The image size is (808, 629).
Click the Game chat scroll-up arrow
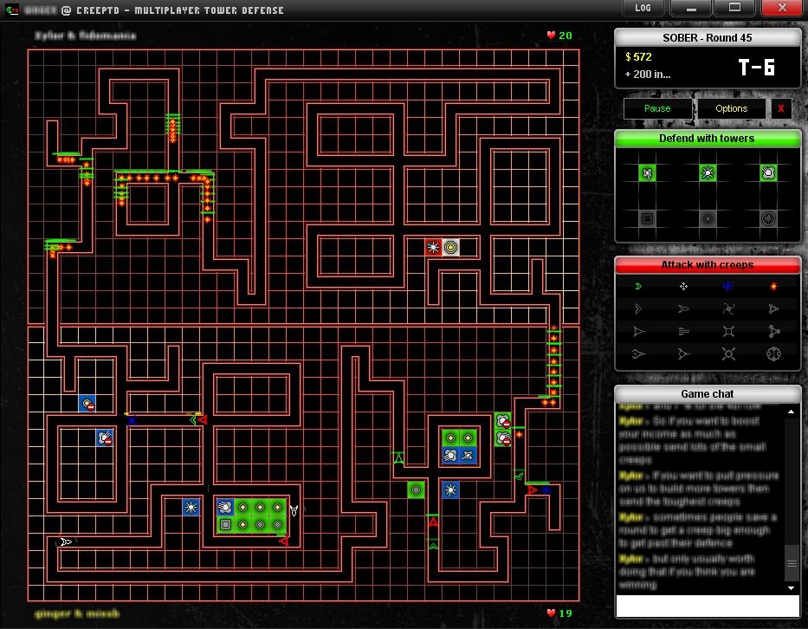(x=791, y=412)
